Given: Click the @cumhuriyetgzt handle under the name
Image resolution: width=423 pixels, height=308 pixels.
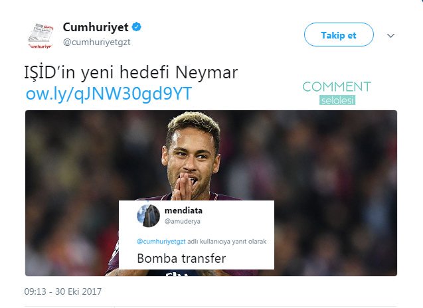Looking at the screenshot, I should pyautogui.click(x=96, y=42).
